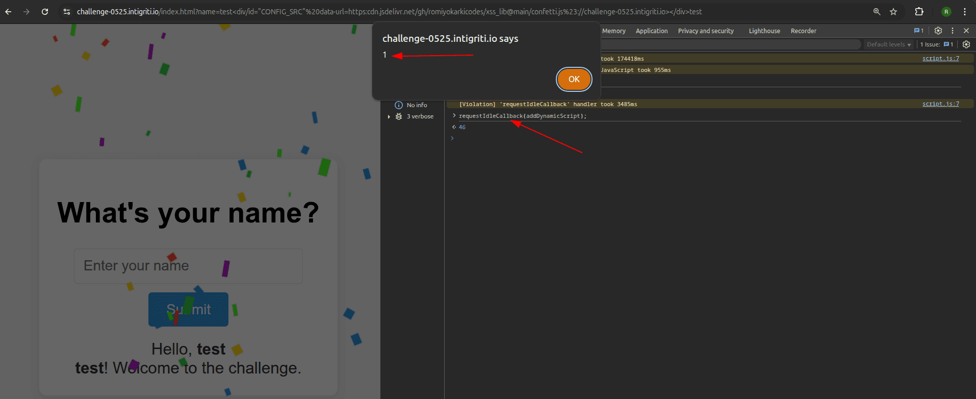Dismiss the alert with the OK button

click(x=574, y=79)
